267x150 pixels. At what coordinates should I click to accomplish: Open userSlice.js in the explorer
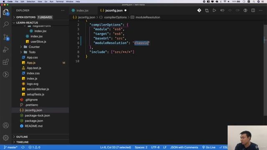(38, 42)
